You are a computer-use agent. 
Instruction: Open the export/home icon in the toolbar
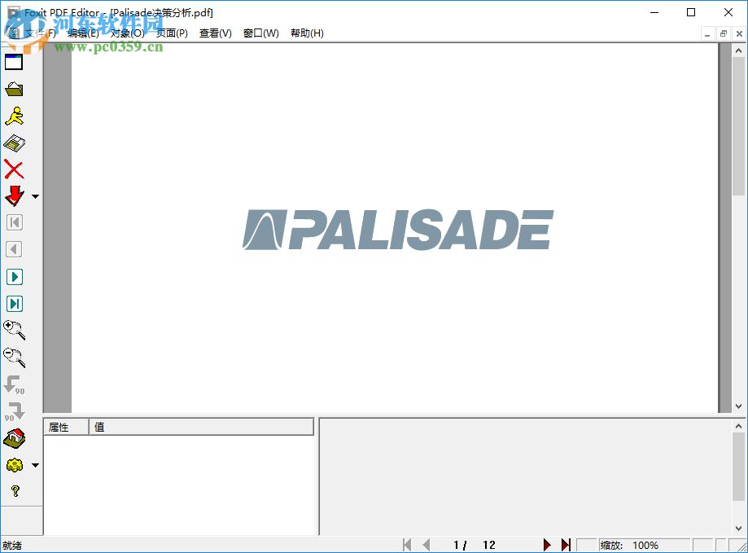pos(14,438)
